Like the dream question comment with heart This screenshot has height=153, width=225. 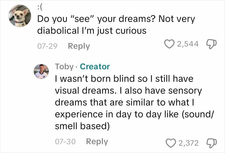[170, 44]
